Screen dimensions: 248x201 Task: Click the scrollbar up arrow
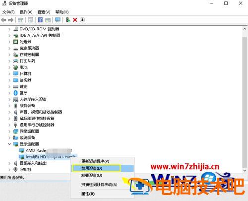coord(245,29)
